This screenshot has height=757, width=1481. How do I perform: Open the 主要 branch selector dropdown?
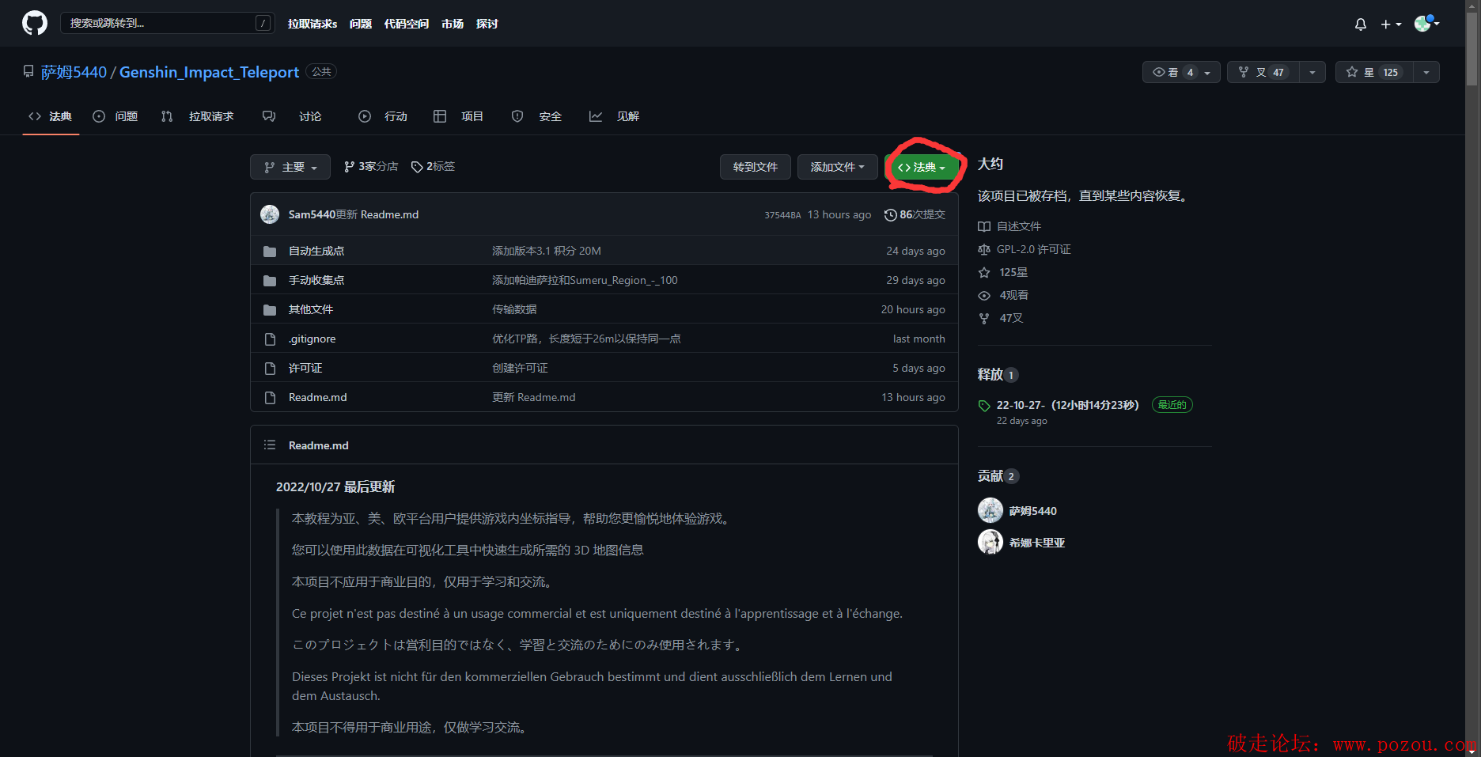point(290,167)
